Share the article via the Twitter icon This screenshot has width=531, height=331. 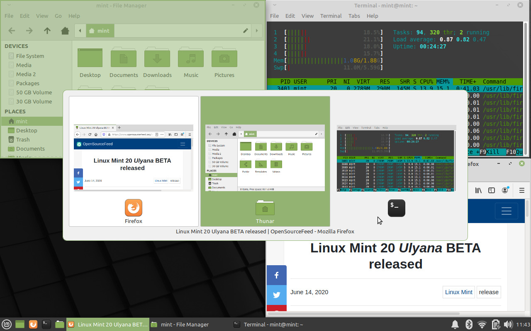[277, 295]
